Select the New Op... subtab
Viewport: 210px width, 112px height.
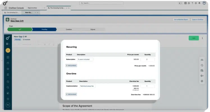pos(28,12)
